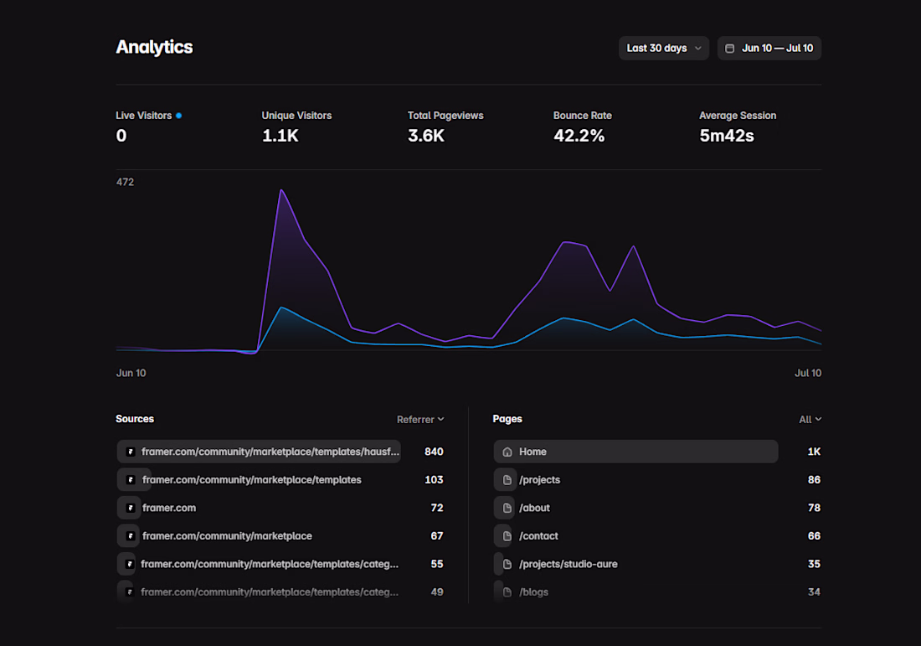The height and width of the screenshot is (646, 921).
Task: Open the Jun 10 — Jul 10 date range picker
Action: point(769,49)
